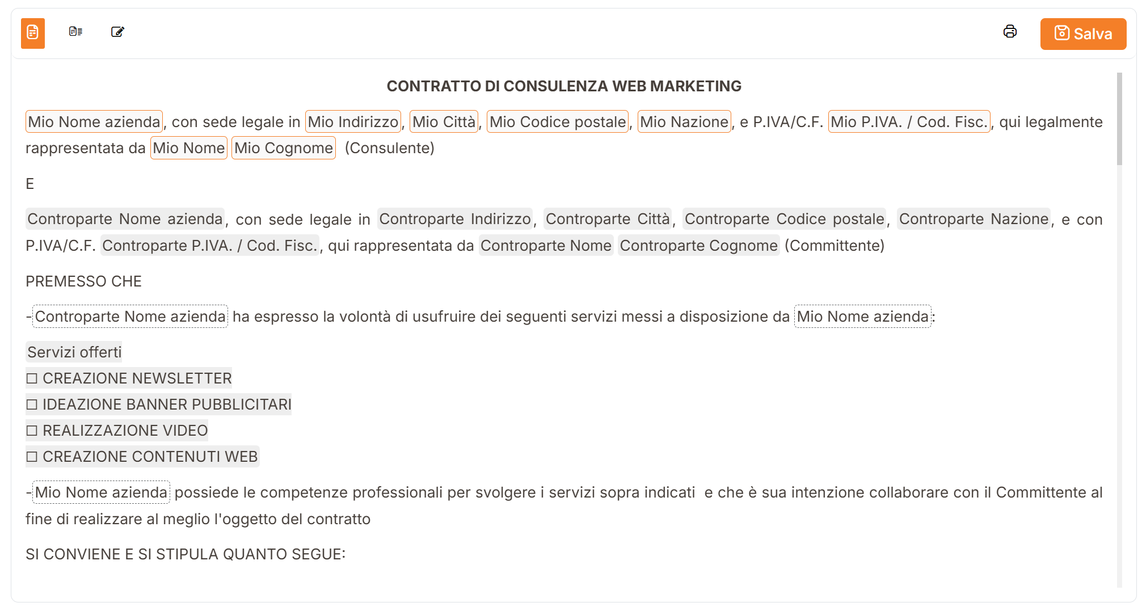The height and width of the screenshot is (611, 1142).
Task: Save the document with the Salva button
Action: [1083, 34]
